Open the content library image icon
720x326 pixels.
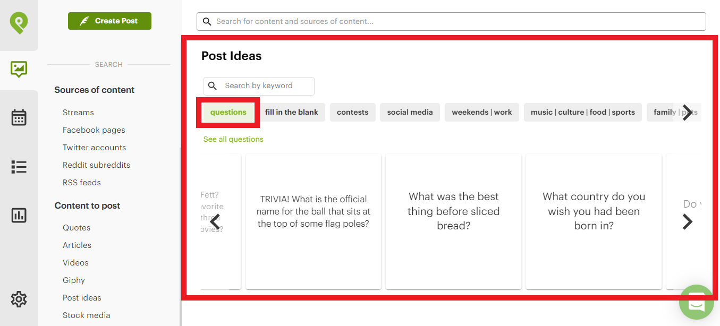(19, 69)
